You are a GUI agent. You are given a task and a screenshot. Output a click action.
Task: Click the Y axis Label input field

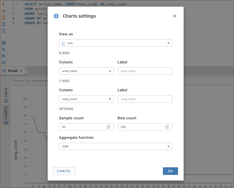click(x=145, y=99)
